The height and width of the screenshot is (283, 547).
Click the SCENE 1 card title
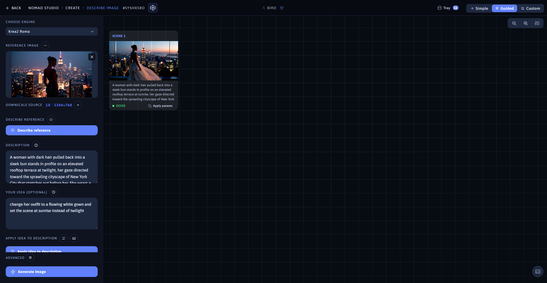[119, 36]
